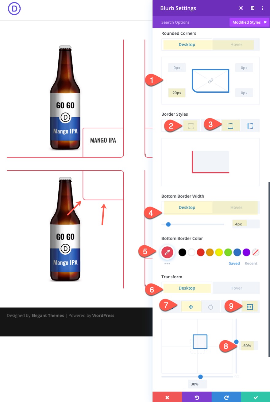The height and width of the screenshot is (402, 270).
Task: Select the Transform Origin icon
Action: point(250,307)
